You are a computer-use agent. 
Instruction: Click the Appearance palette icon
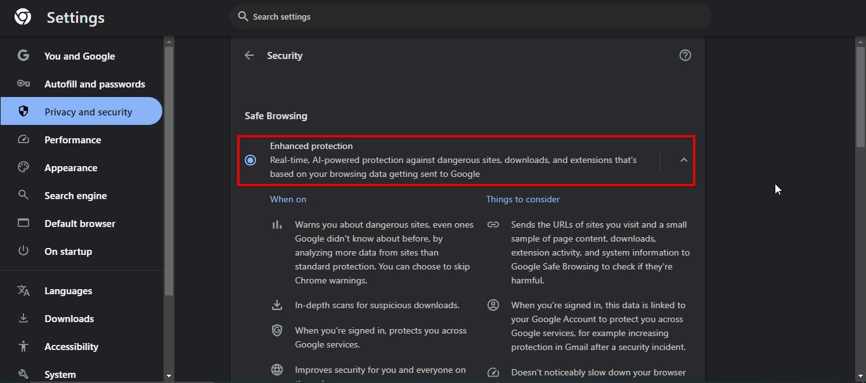[x=23, y=167]
